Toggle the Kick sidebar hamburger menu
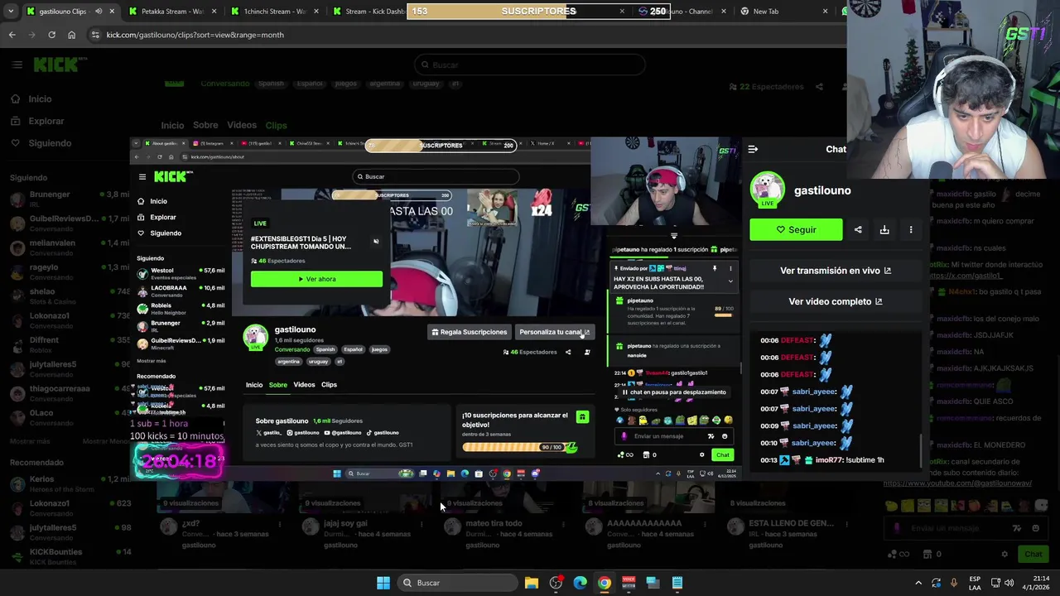This screenshot has height=596, width=1060. click(x=17, y=65)
